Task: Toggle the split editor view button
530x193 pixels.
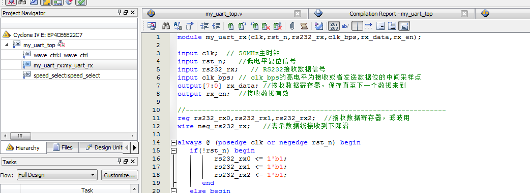Action: click(x=357, y=26)
